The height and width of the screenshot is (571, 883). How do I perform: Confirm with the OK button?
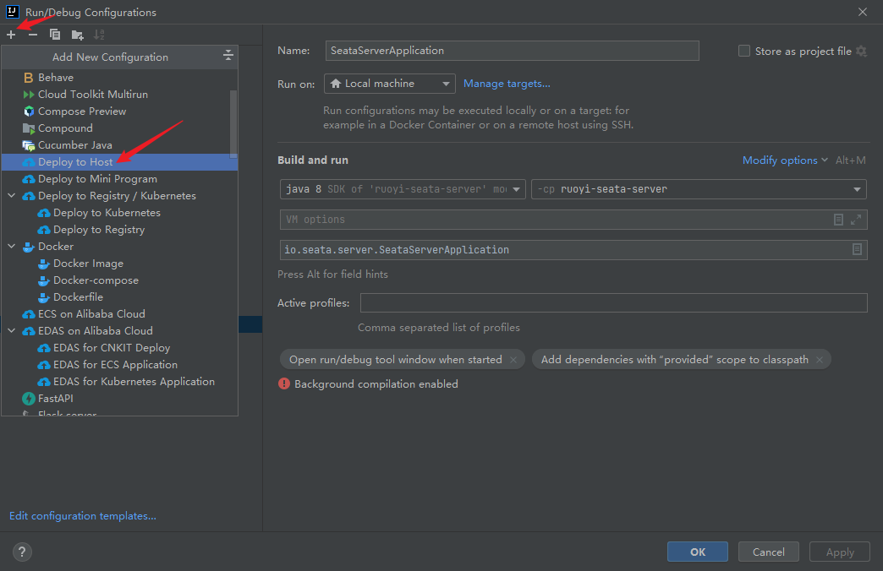[698, 552]
